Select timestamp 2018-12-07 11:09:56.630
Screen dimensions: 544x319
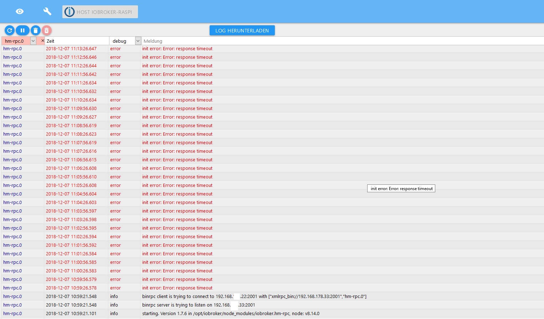point(71,109)
